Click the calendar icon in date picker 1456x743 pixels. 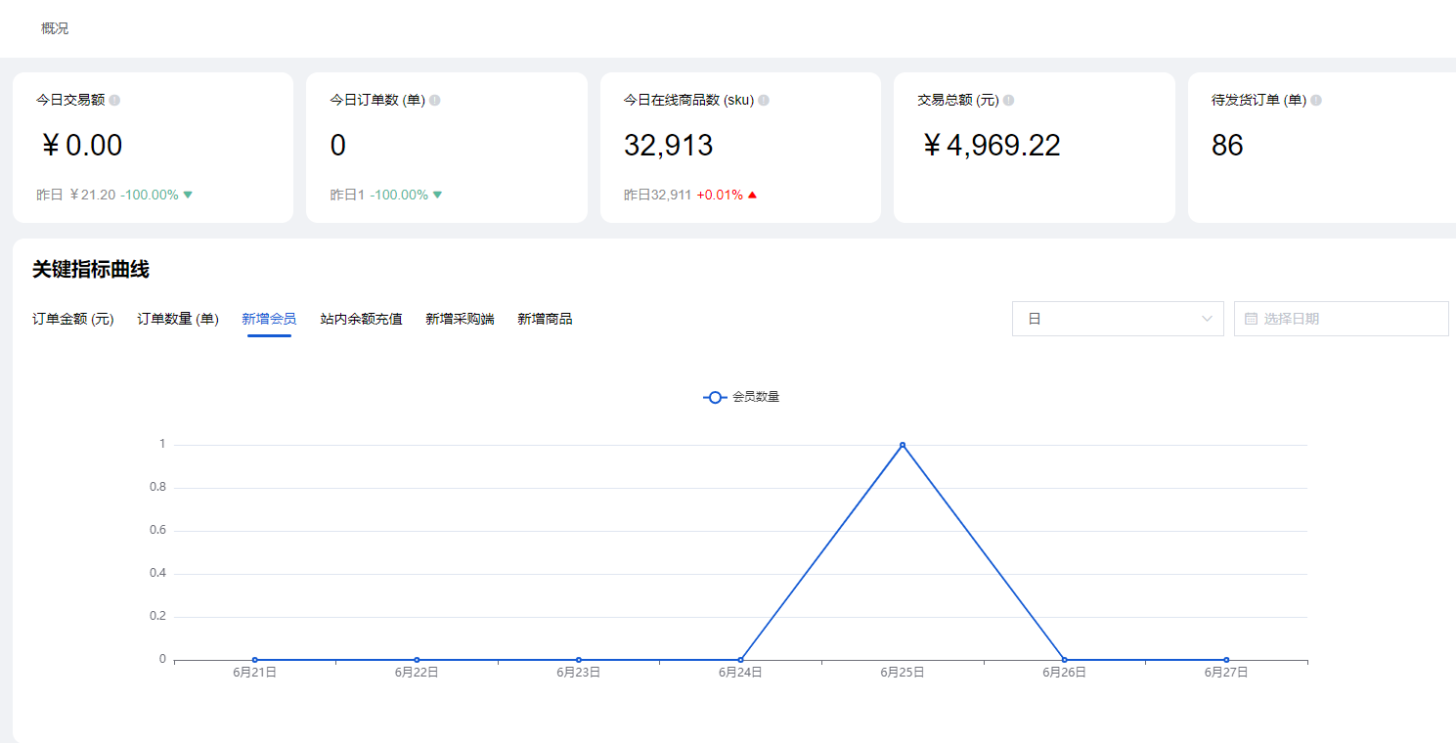(1251, 319)
